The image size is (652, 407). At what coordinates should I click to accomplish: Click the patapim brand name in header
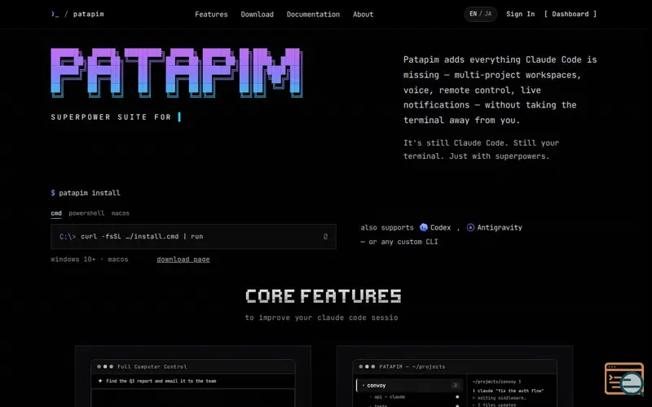click(89, 14)
